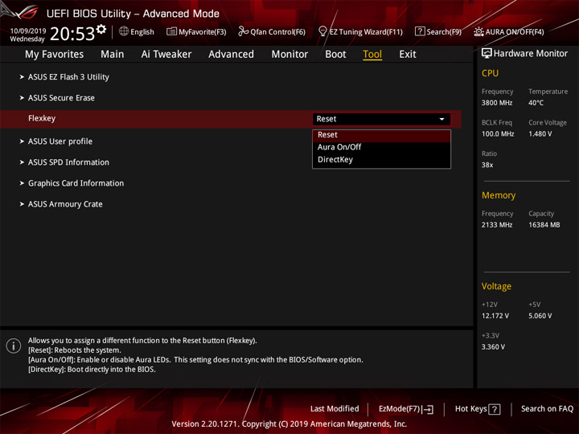Switch to Main tab
The height and width of the screenshot is (434, 579).
click(113, 55)
